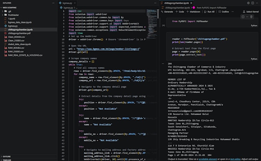
Task: Open the notebook Outline
Action: (x=223, y=11)
